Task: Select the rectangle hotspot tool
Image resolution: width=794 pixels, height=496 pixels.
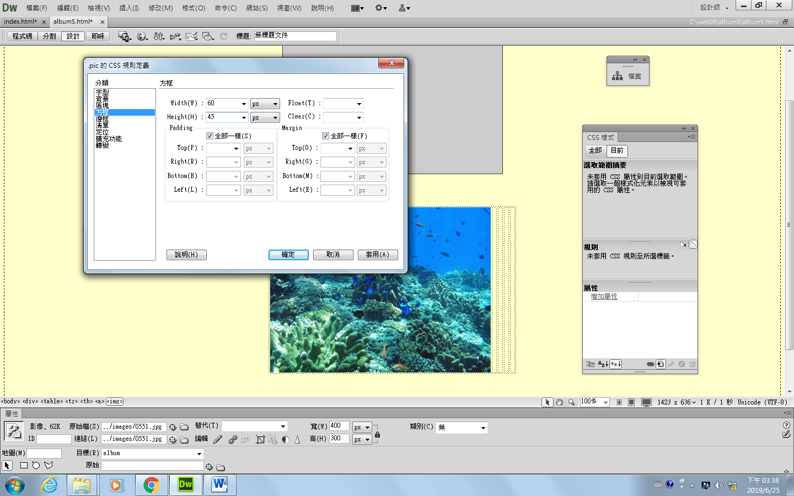Action: pyautogui.click(x=24, y=466)
